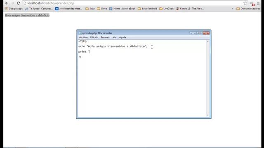Click the browser forward arrow
The height and width of the screenshot is (148, 264).
(13, 3)
